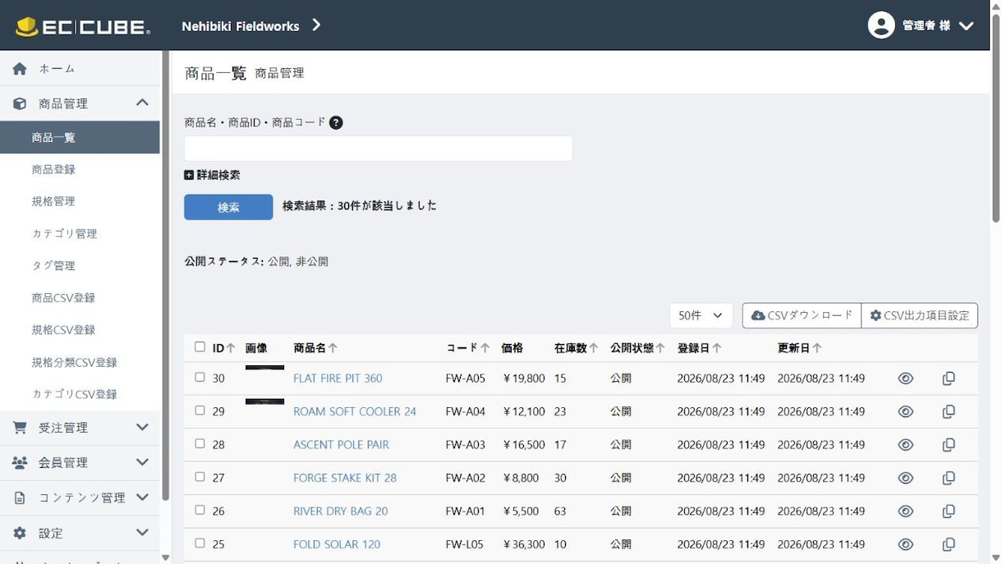Expand the 受注管理 sidebar section

(x=142, y=427)
